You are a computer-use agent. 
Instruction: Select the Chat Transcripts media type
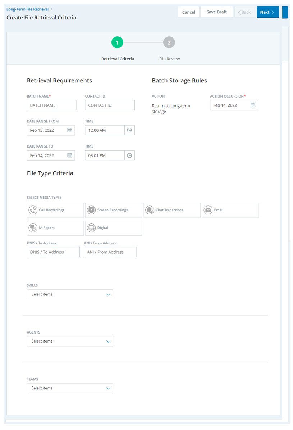coord(172,210)
